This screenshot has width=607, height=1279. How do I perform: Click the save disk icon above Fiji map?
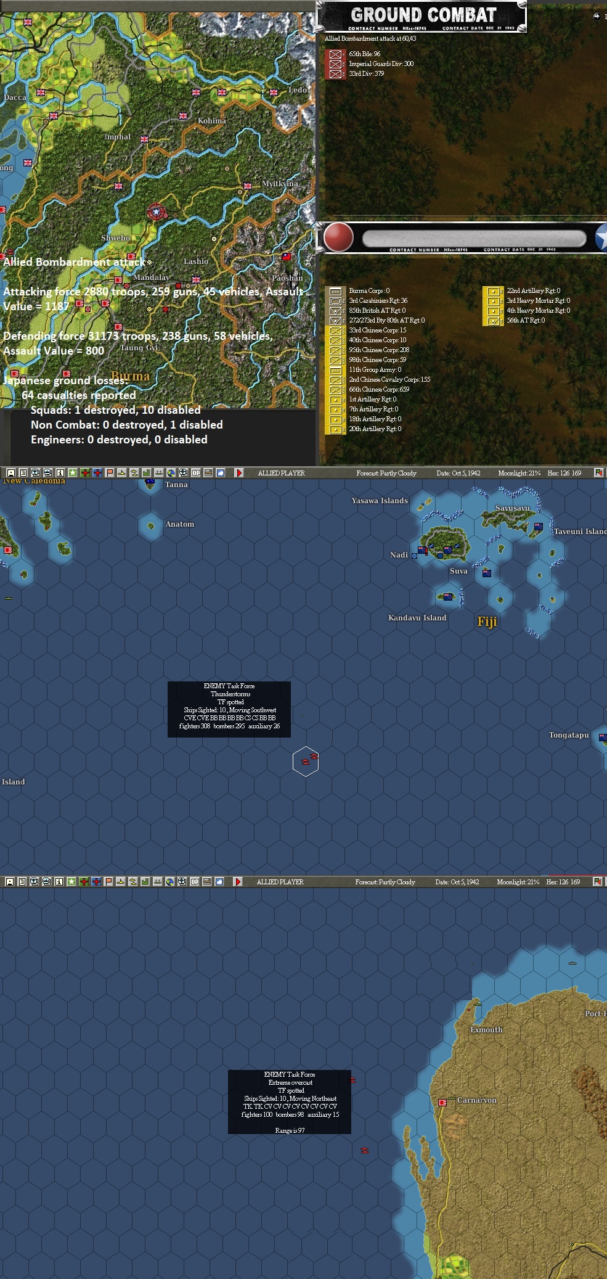pos(10,473)
